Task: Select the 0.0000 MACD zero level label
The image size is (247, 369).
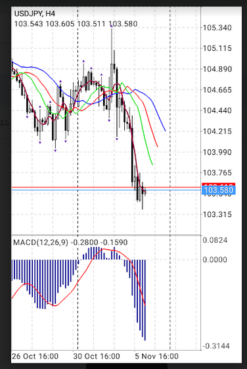Action: [x=215, y=260]
